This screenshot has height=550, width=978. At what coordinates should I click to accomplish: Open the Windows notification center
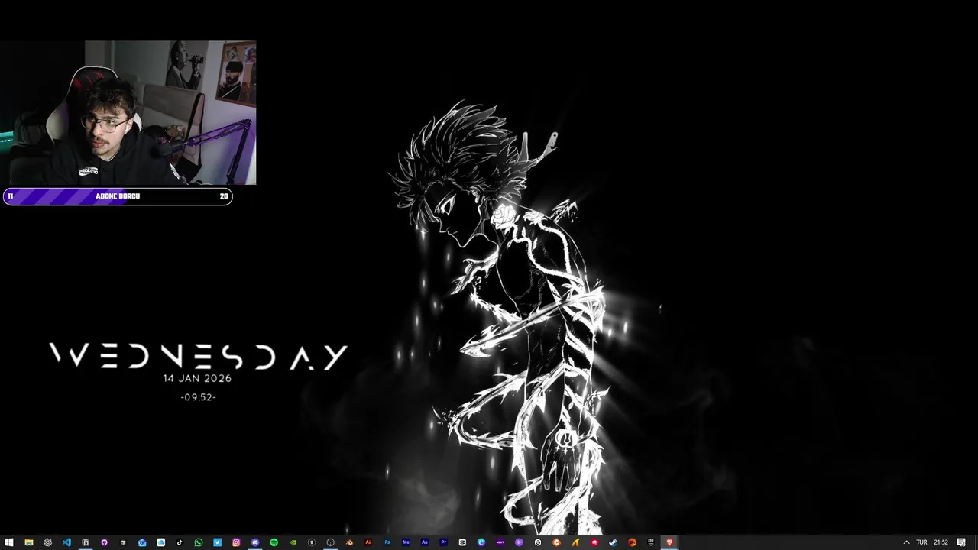[x=961, y=542]
